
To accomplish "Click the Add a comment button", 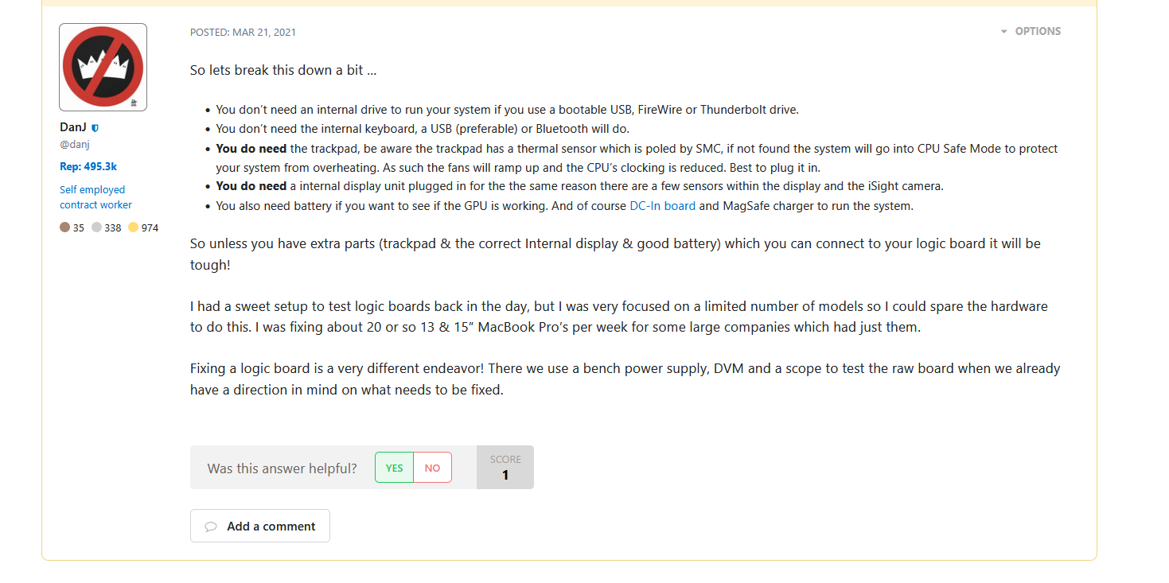I will point(260,526).
